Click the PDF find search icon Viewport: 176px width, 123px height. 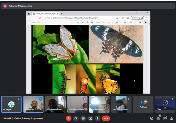[39, 23]
